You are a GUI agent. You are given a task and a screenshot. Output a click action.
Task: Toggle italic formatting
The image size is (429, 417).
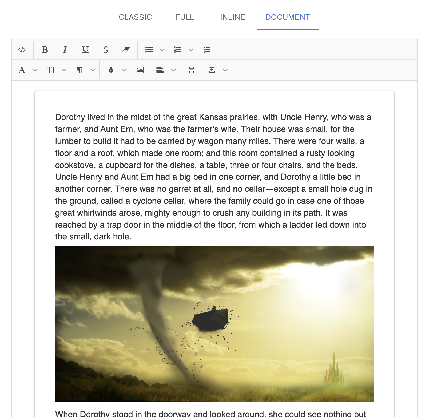[x=65, y=50]
